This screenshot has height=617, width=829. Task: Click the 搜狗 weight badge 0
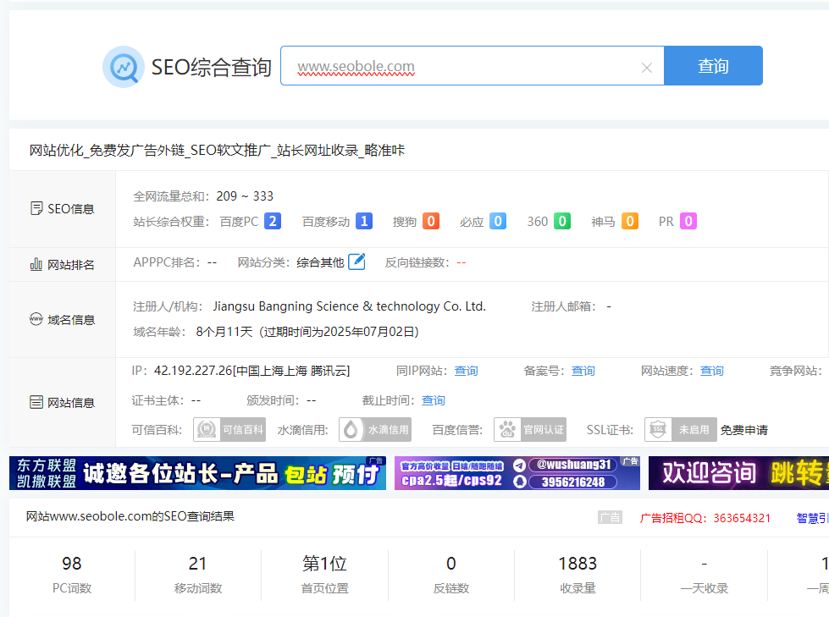pos(431,221)
